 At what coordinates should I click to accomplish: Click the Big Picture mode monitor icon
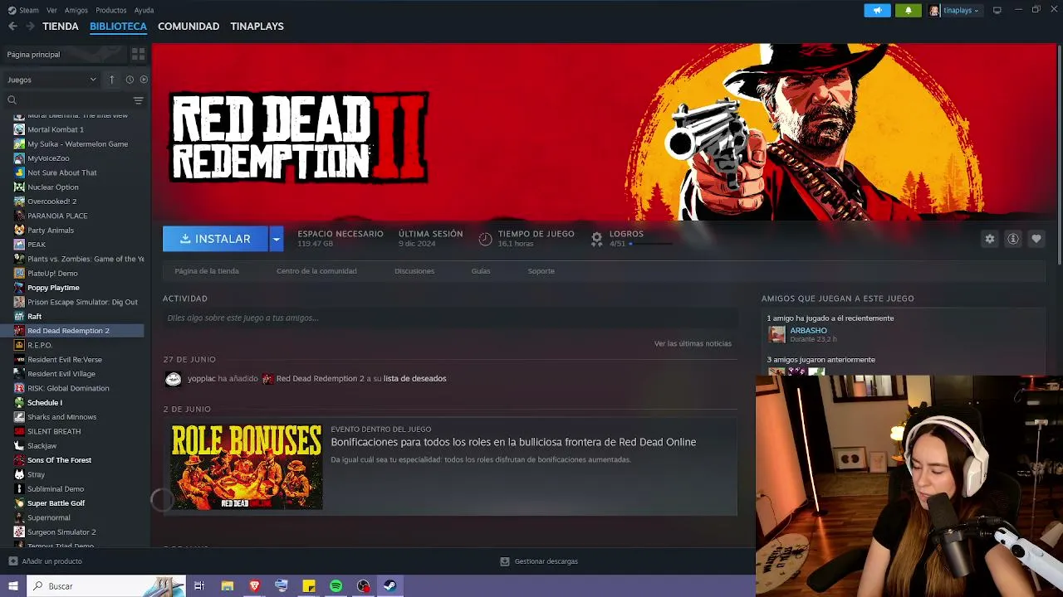tap(997, 11)
